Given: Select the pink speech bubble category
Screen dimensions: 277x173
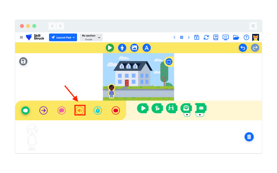Looking at the screenshot, I should coord(62,110).
